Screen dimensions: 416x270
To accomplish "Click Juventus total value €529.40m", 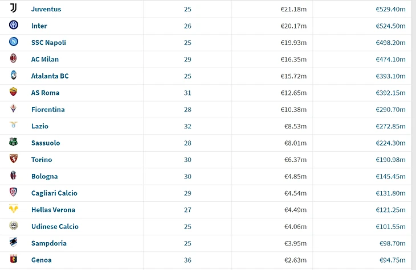I will pos(390,9).
